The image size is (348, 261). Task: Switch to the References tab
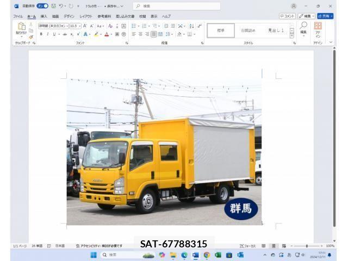(104, 16)
